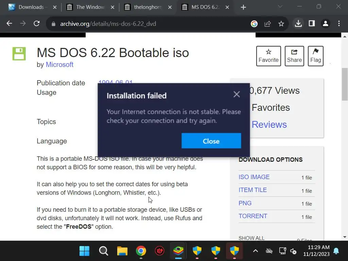Open the ITEM TILE download
This screenshot has height=261, width=348.
[x=253, y=190]
